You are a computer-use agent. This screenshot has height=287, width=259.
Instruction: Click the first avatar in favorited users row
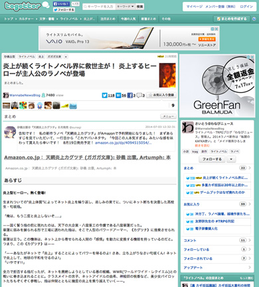(x=7, y=105)
